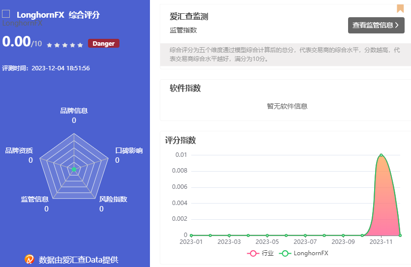Click the 口碑影响 radar label
This screenshot has height=267, width=411.
[x=129, y=150]
